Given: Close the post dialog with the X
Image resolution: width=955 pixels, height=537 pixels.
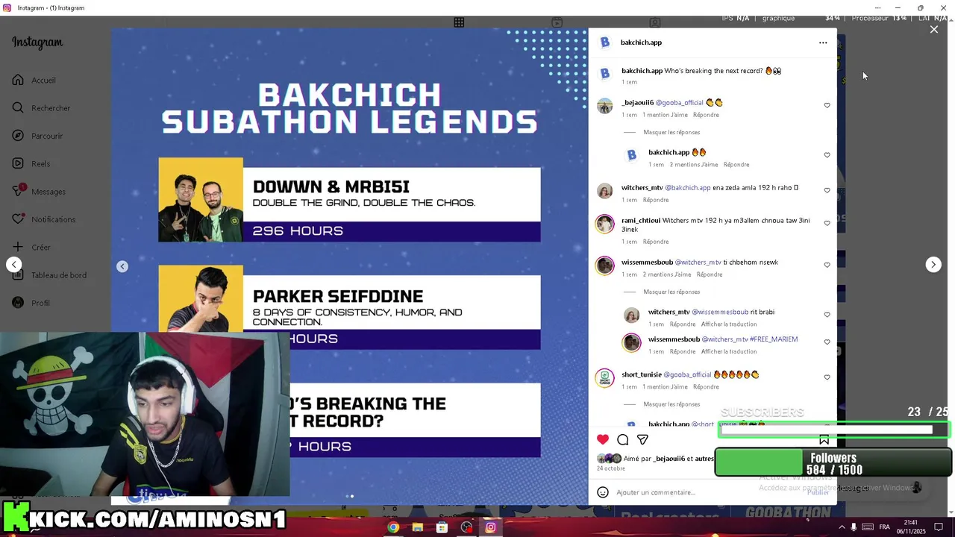Looking at the screenshot, I should click(x=934, y=30).
